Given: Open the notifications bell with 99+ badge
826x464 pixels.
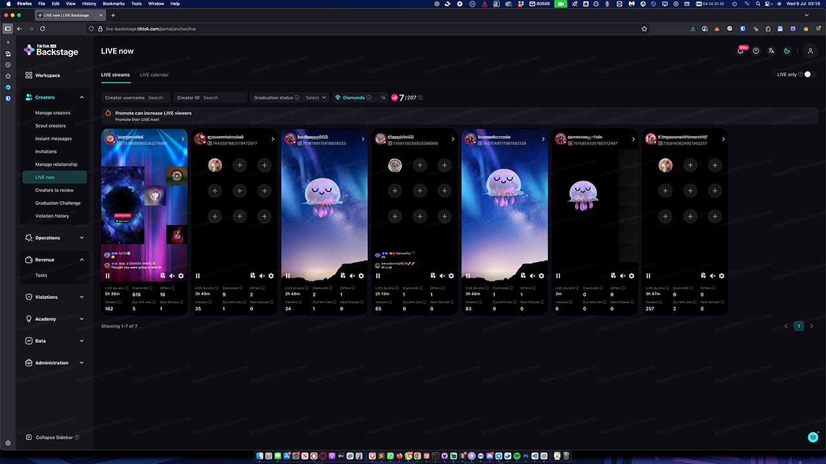Looking at the screenshot, I should (x=741, y=51).
